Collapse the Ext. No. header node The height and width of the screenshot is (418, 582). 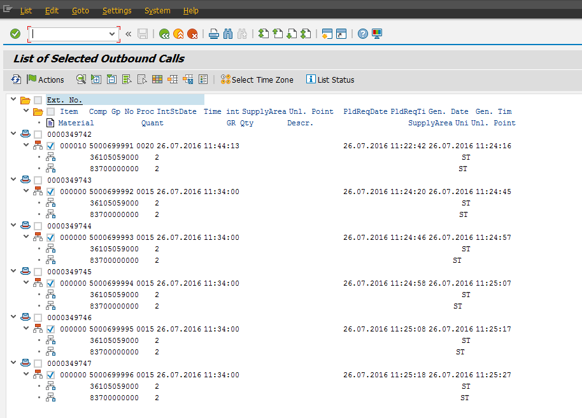[13, 99]
